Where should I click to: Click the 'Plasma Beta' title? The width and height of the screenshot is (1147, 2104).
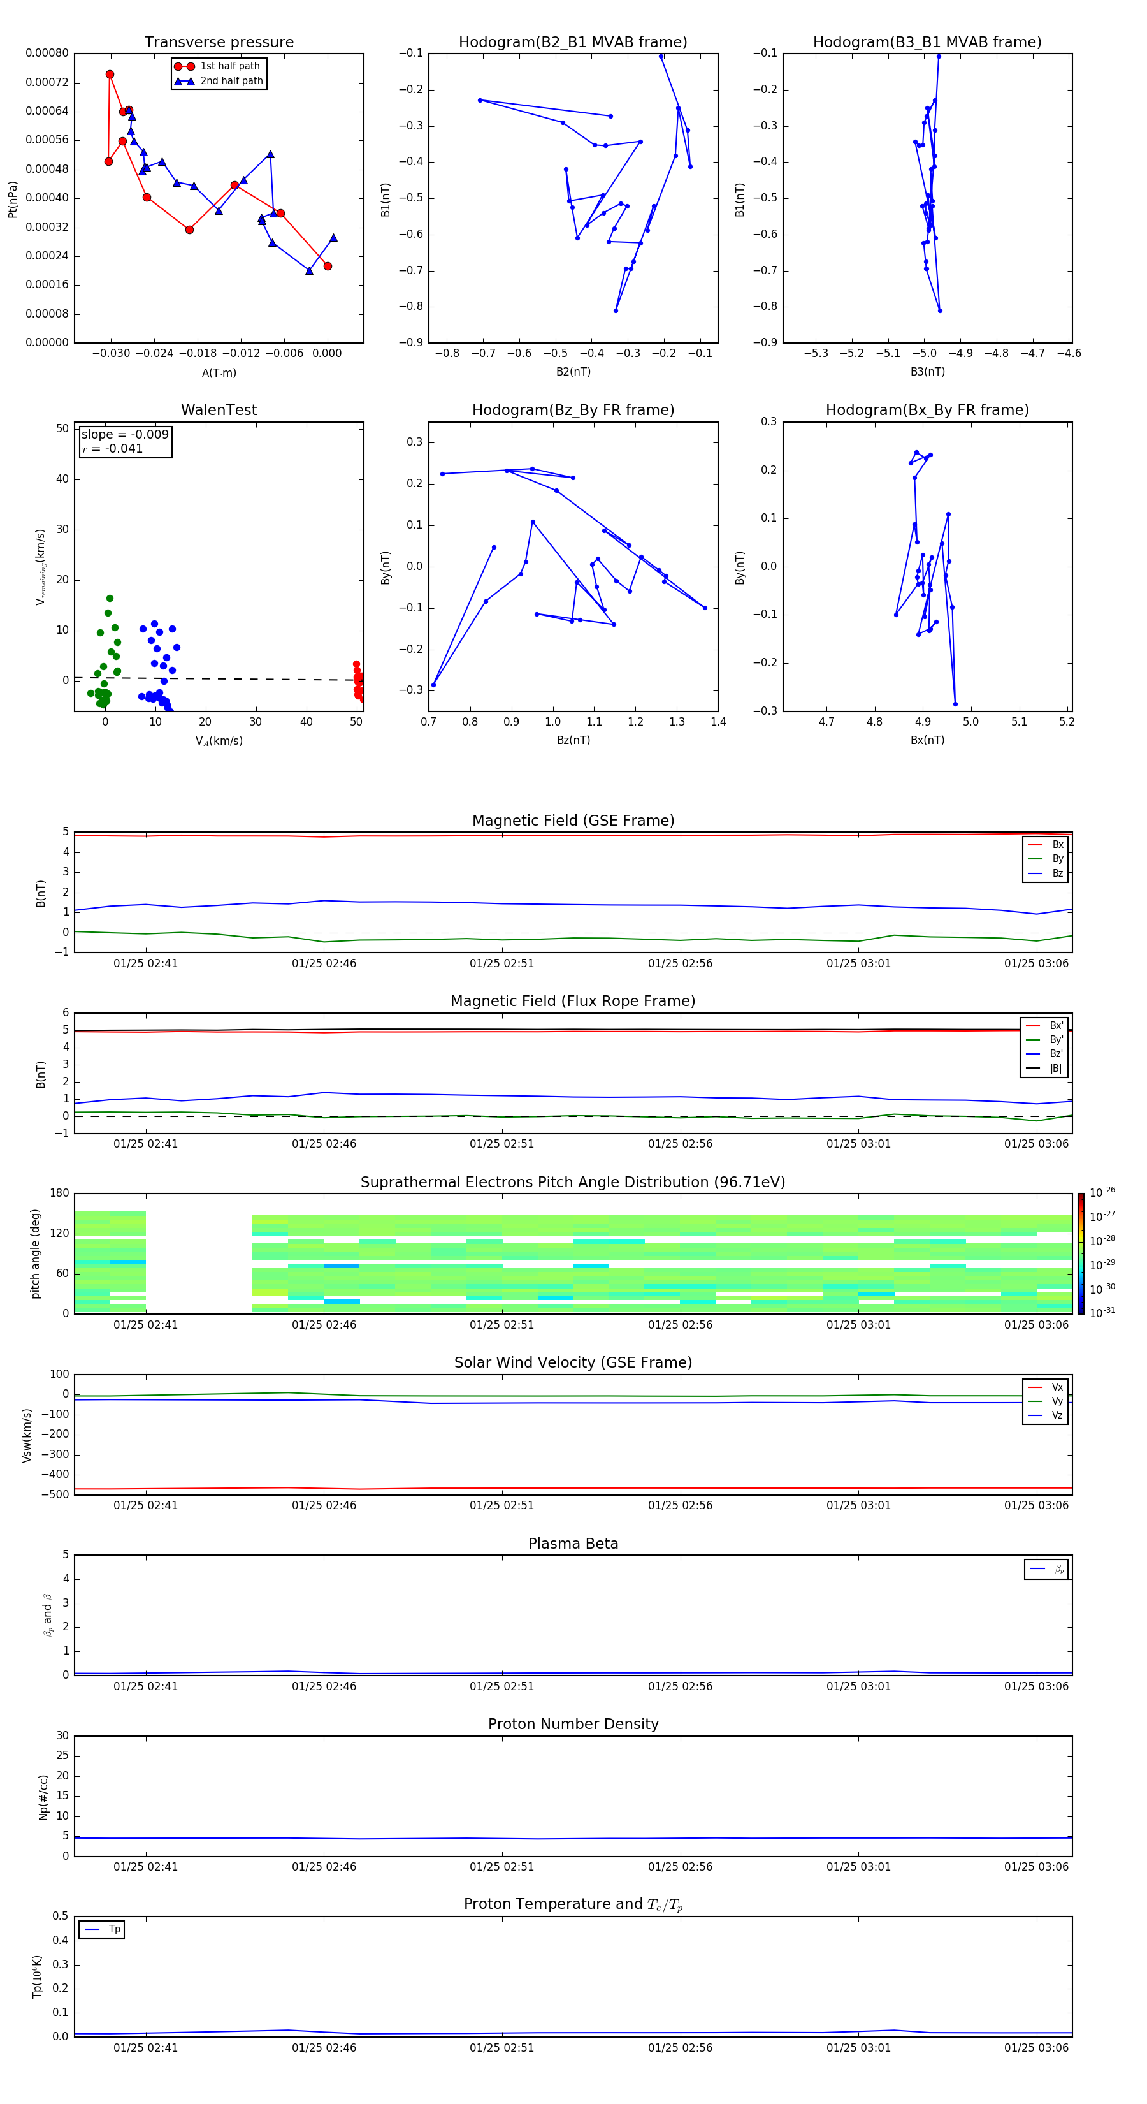pos(573,1544)
